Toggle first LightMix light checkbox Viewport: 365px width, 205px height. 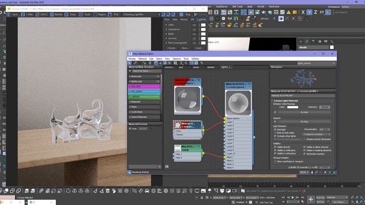pyautogui.click(x=166, y=25)
